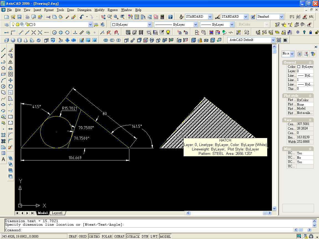Click the Sphere solid icon
The width and height of the screenshot is (319, 239).
coord(13,40)
